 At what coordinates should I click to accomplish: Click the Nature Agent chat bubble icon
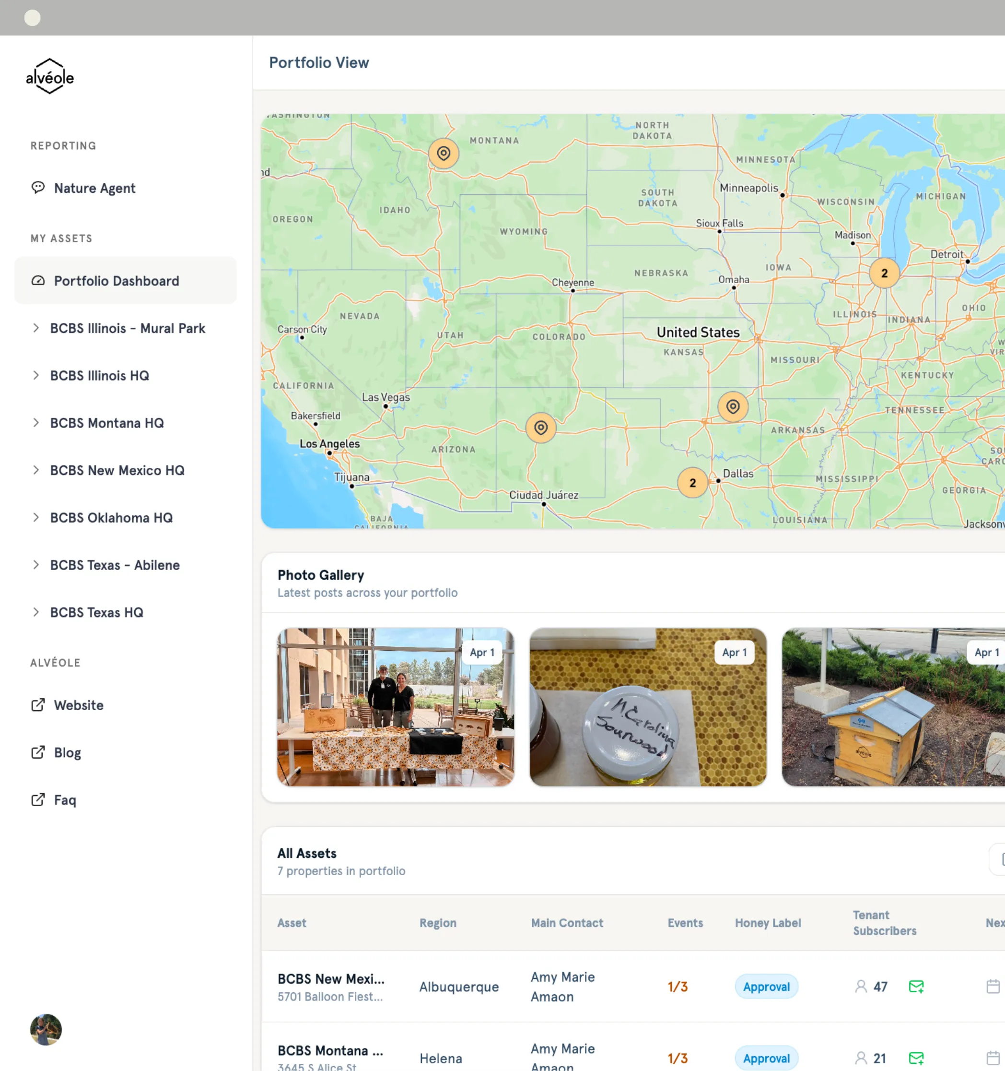[38, 188]
